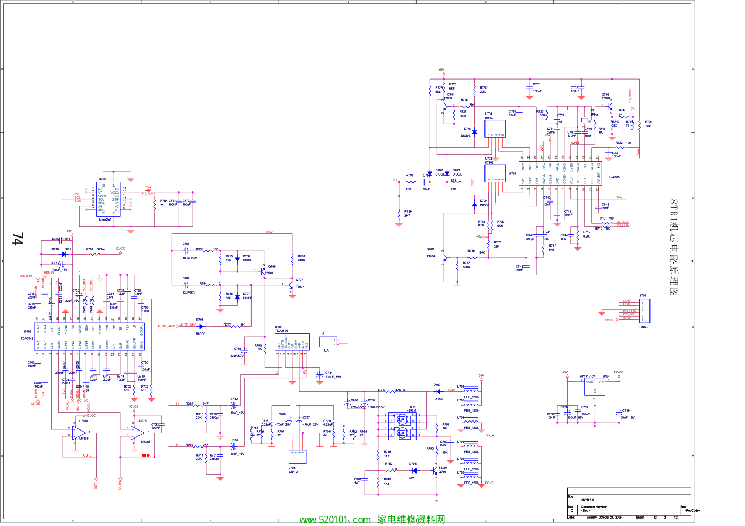This screenshot has height=526, width=745.
Task: Click the J704 connector reference
Action: (643, 296)
